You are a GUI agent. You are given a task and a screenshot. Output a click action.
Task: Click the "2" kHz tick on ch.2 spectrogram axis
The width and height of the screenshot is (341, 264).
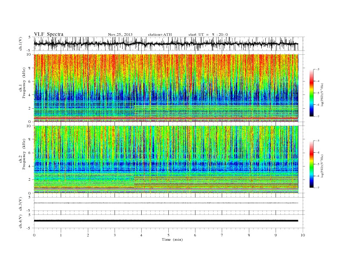coord(30,180)
